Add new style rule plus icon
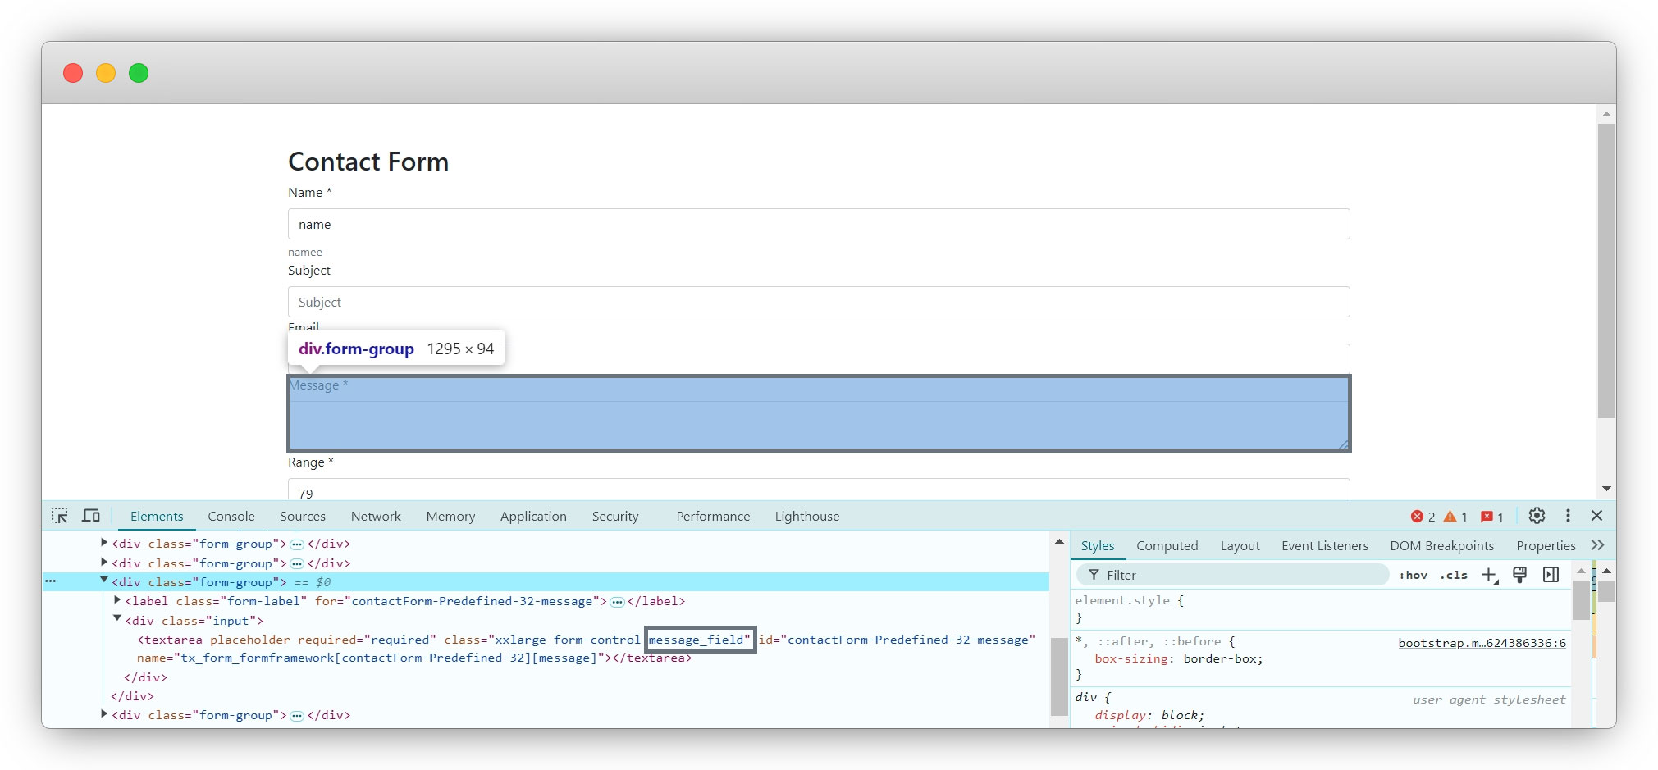The width and height of the screenshot is (1658, 770). point(1489,575)
